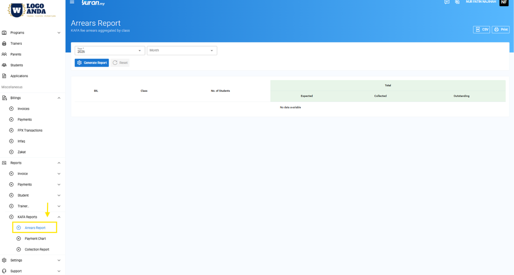Screen dimensions: 514x275
Task: Click the Generate Report button
Action: tap(92, 63)
